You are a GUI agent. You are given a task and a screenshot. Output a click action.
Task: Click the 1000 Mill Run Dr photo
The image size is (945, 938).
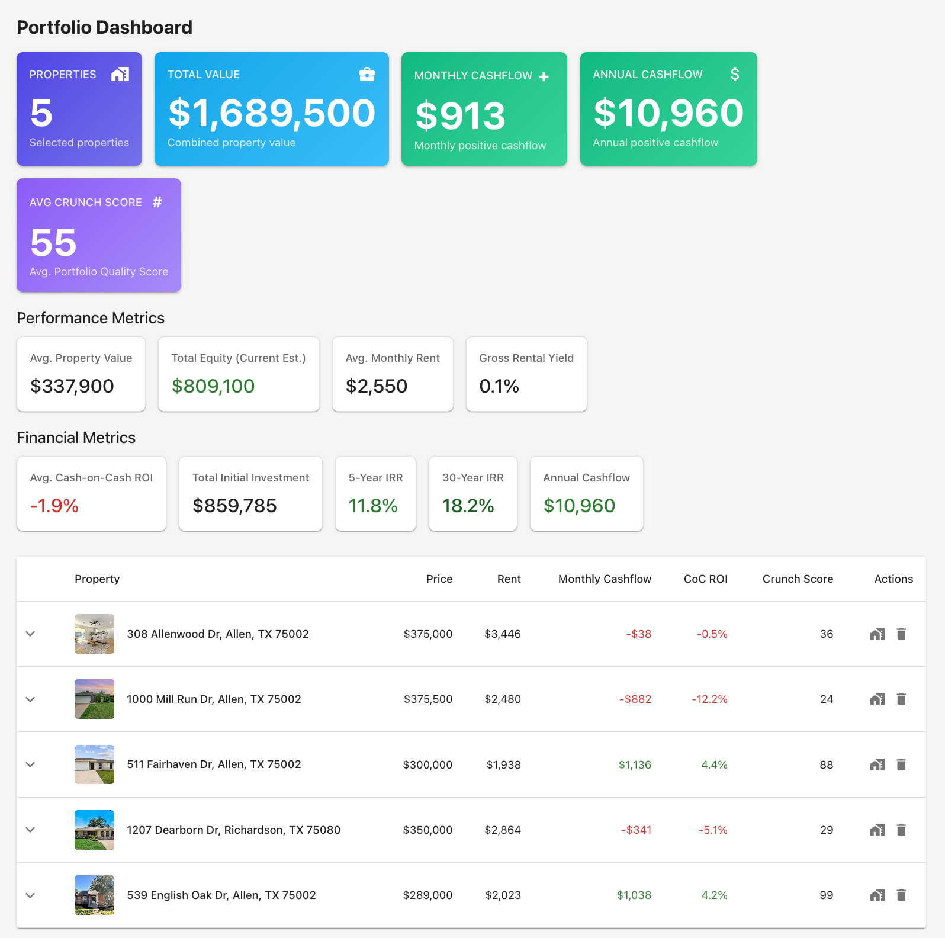[94, 699]
